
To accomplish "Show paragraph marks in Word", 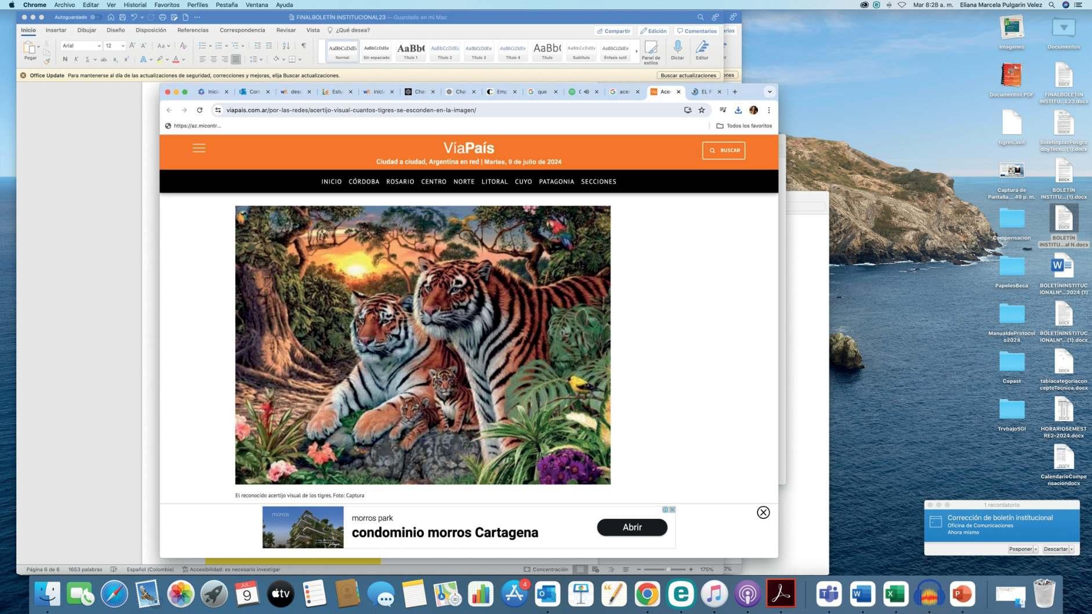I will [303, 45].
